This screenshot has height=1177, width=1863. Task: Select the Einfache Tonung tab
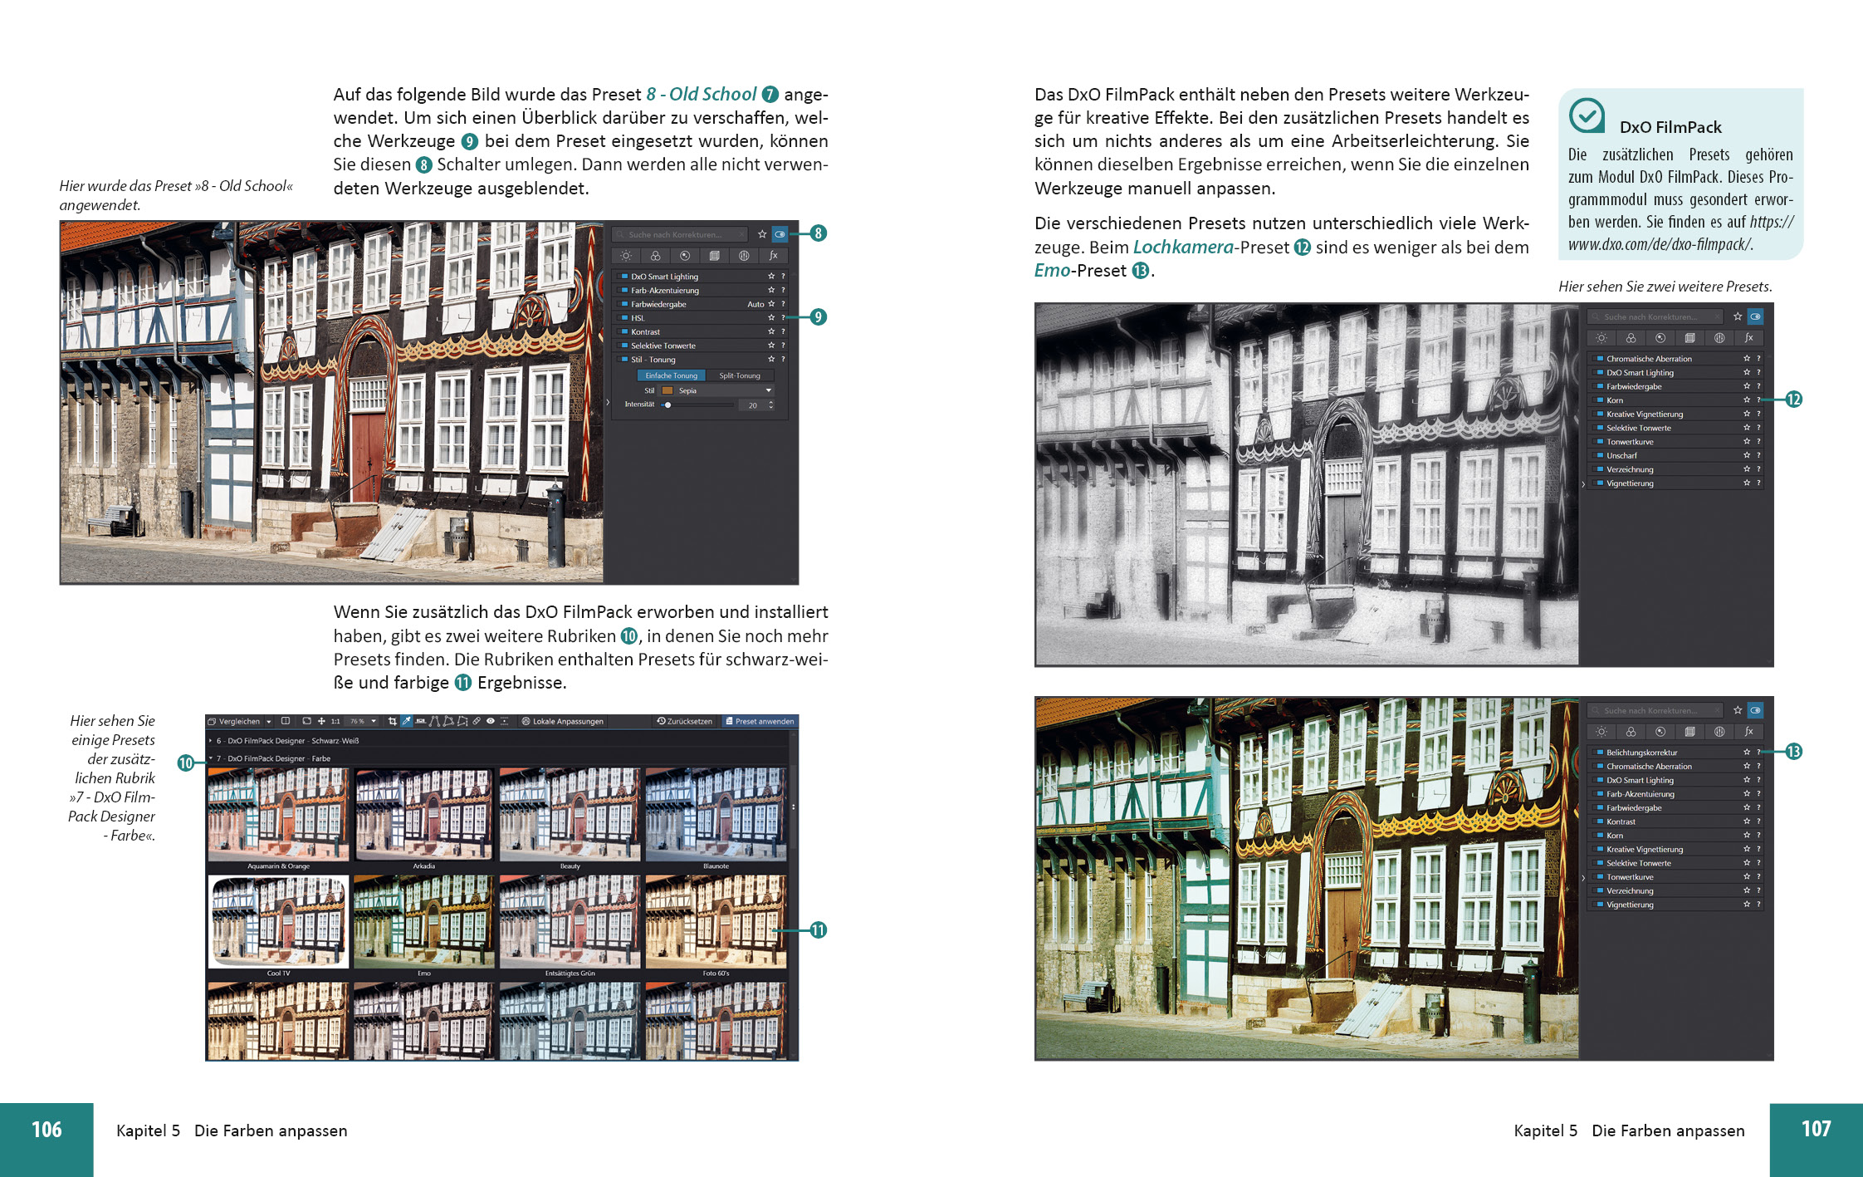click(671, 375)
